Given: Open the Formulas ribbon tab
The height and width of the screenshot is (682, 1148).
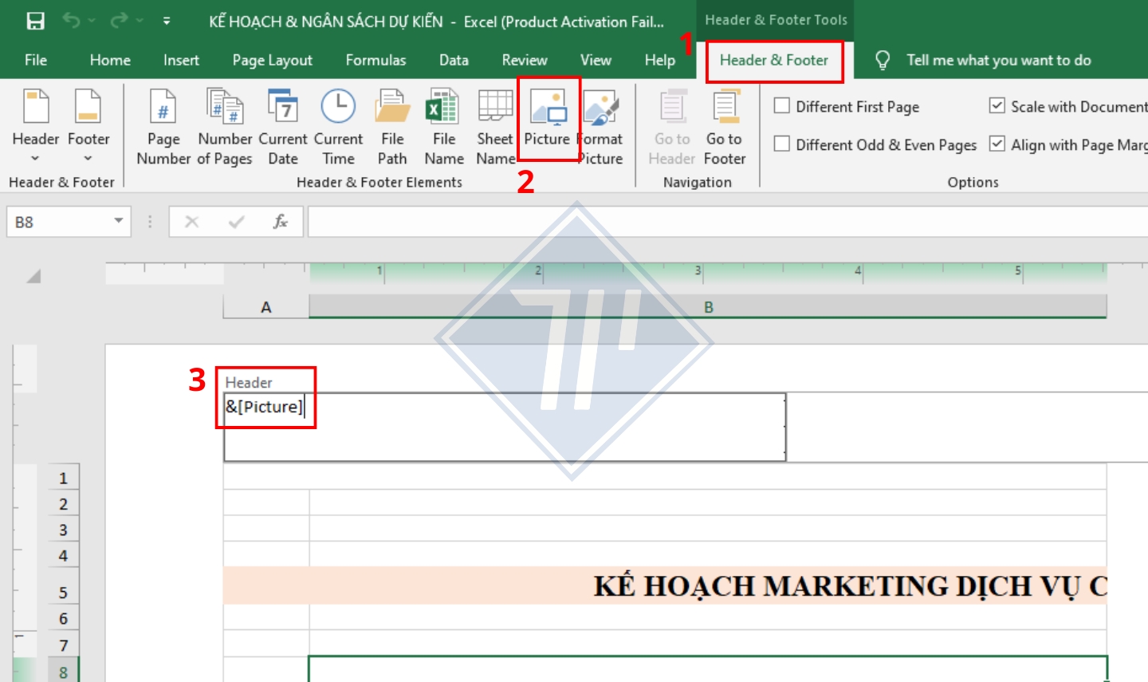Looking at the screenshot, I should (376, 60).
